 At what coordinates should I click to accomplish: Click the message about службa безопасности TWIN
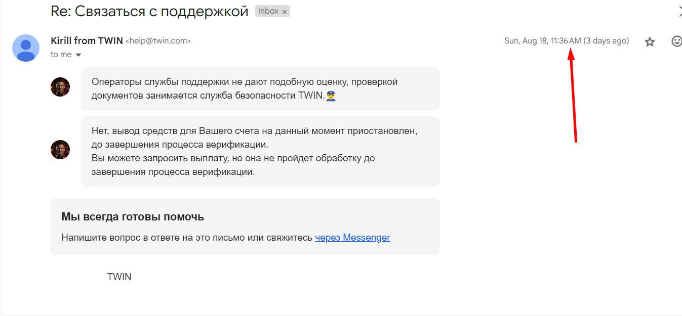pyautogui.click(x=244, y=88)
